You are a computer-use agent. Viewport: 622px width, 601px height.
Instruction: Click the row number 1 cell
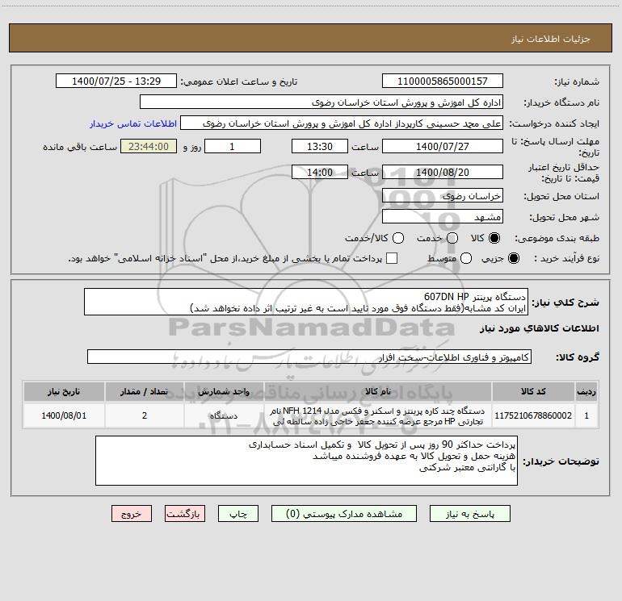[586, 415]
